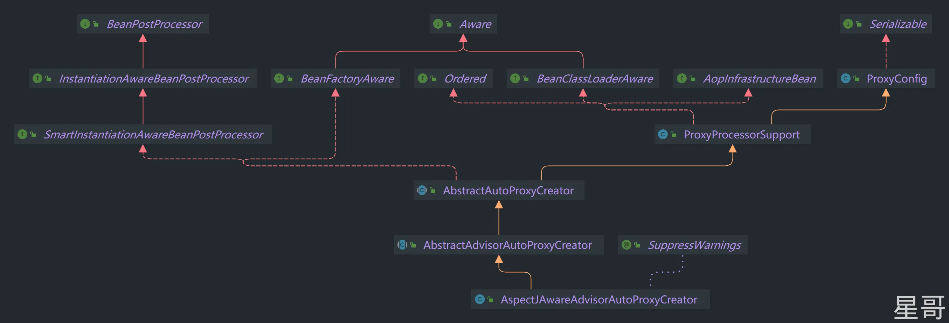
Task: Click the AspectJAwareAdvisorAutoProxyCreator class name
Action: click(x=599, y=299)
